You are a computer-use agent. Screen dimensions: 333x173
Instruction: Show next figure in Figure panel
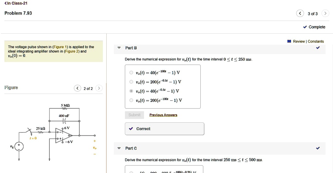(x=99, y=88)
